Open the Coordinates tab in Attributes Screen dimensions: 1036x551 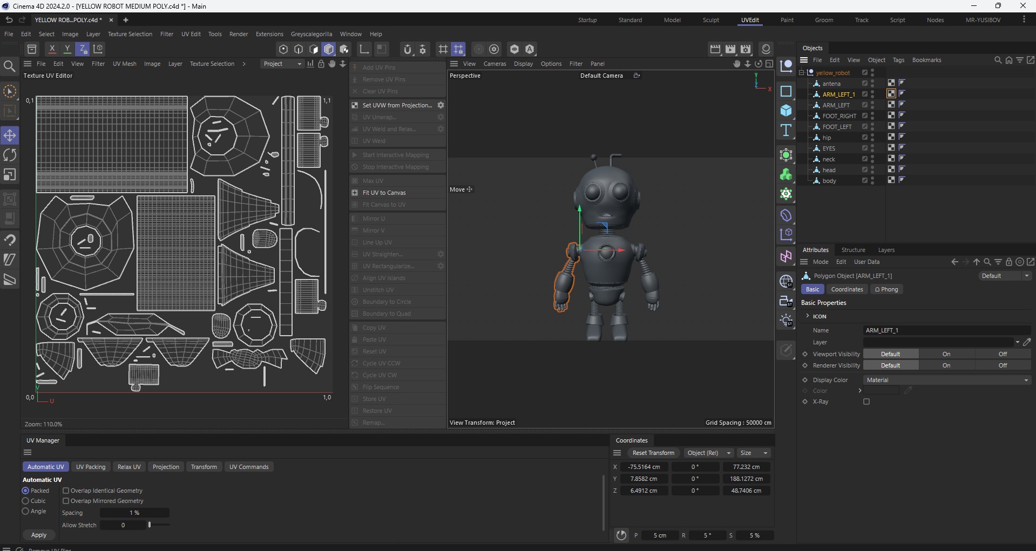click(847, 289)
